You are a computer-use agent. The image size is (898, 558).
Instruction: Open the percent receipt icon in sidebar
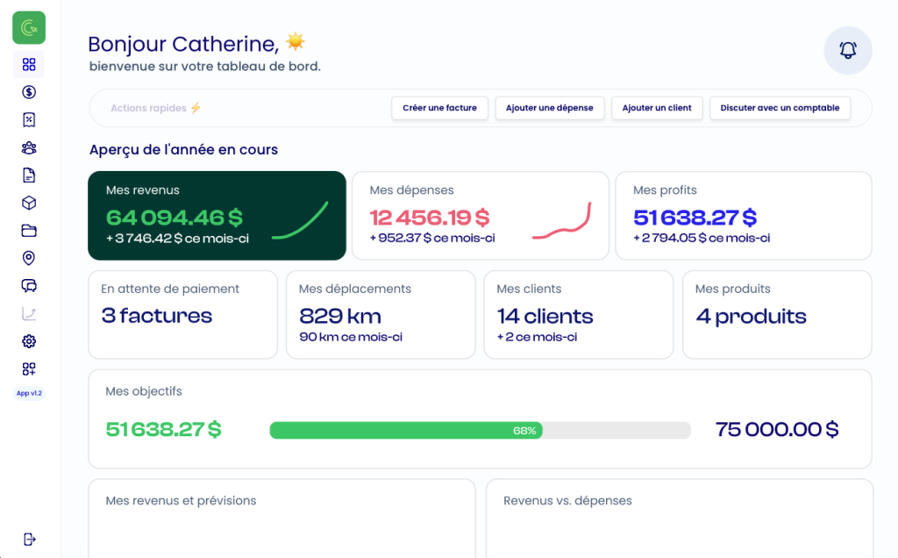(x=29, y=120)
